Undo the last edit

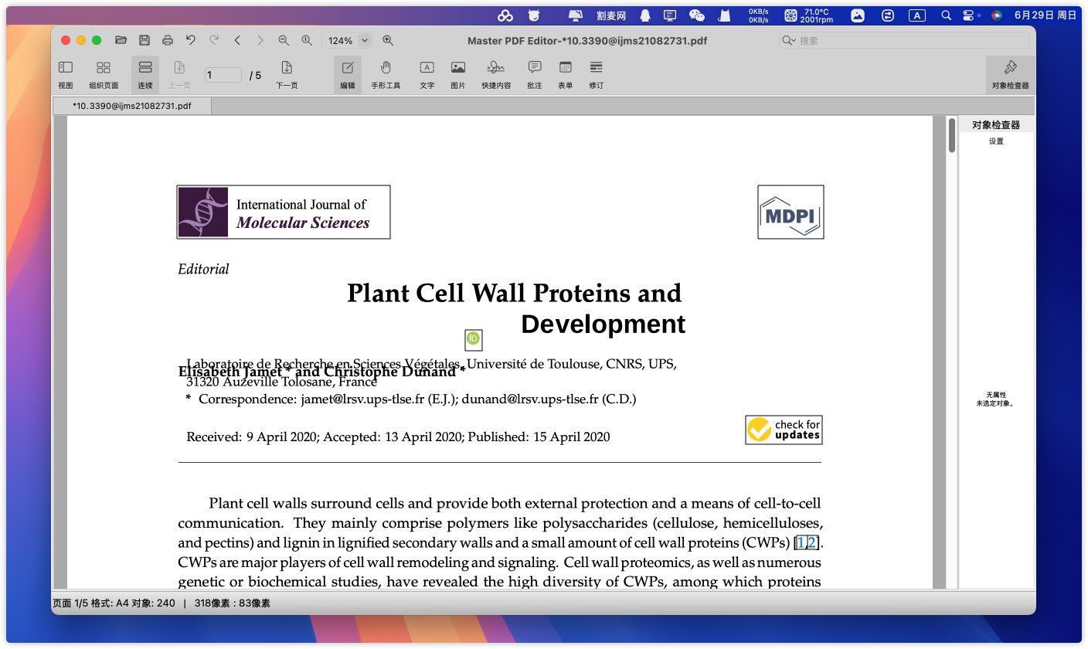point(191,40)
